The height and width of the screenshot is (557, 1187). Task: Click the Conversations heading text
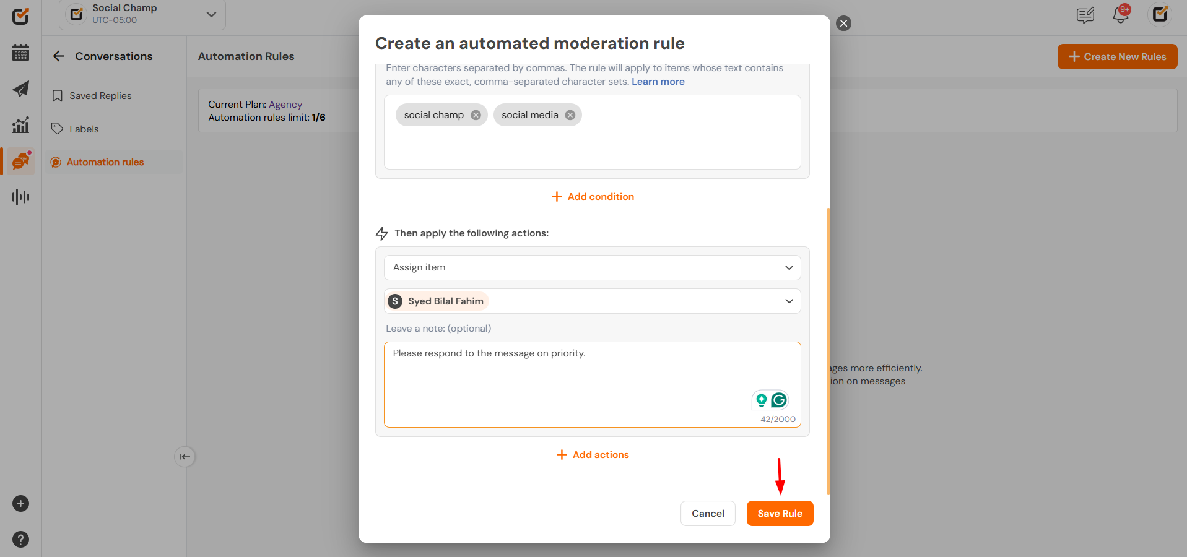(x=114, y=56)
